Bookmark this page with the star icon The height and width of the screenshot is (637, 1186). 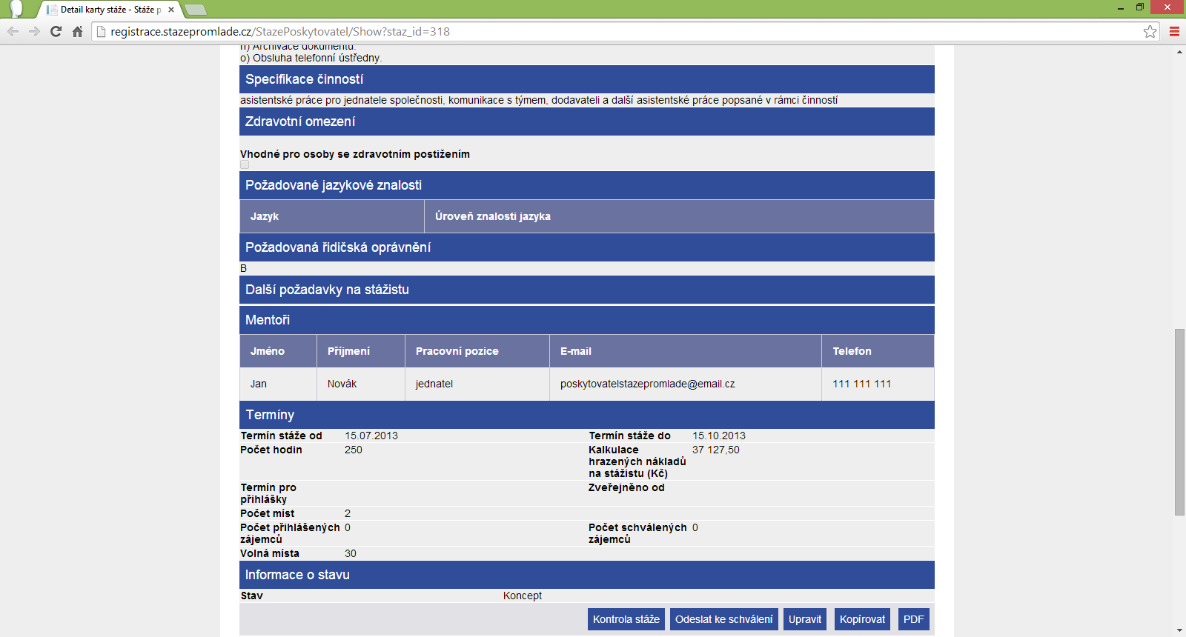1150,31
